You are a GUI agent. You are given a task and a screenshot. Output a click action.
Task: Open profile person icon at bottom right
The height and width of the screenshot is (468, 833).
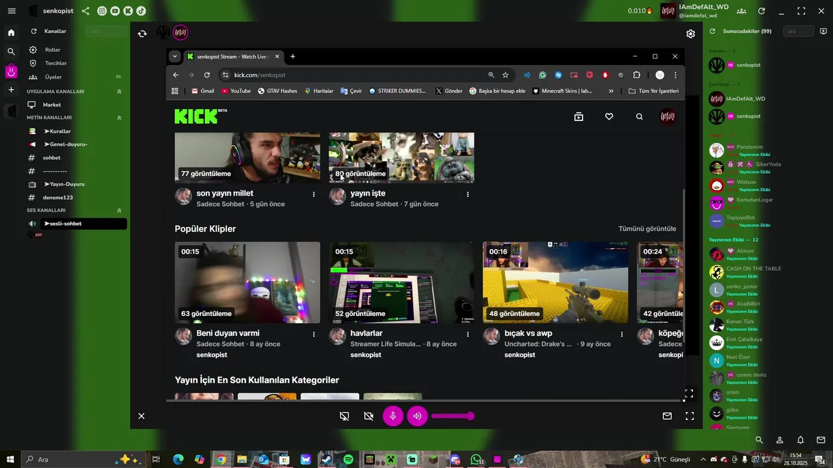(780, 440)
